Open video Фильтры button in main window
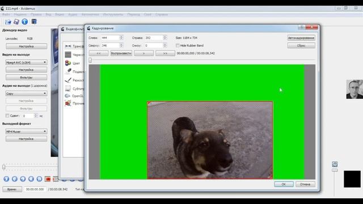The width and height of the screenshot is (363, 204). (26, 78)
